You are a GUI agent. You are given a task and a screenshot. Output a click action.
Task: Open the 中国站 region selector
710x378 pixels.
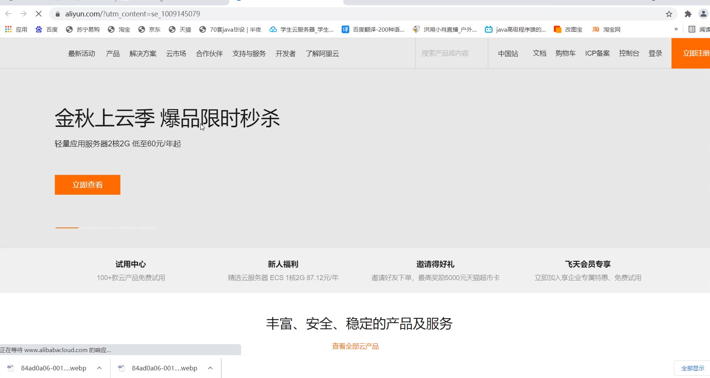tap(508, 53)
